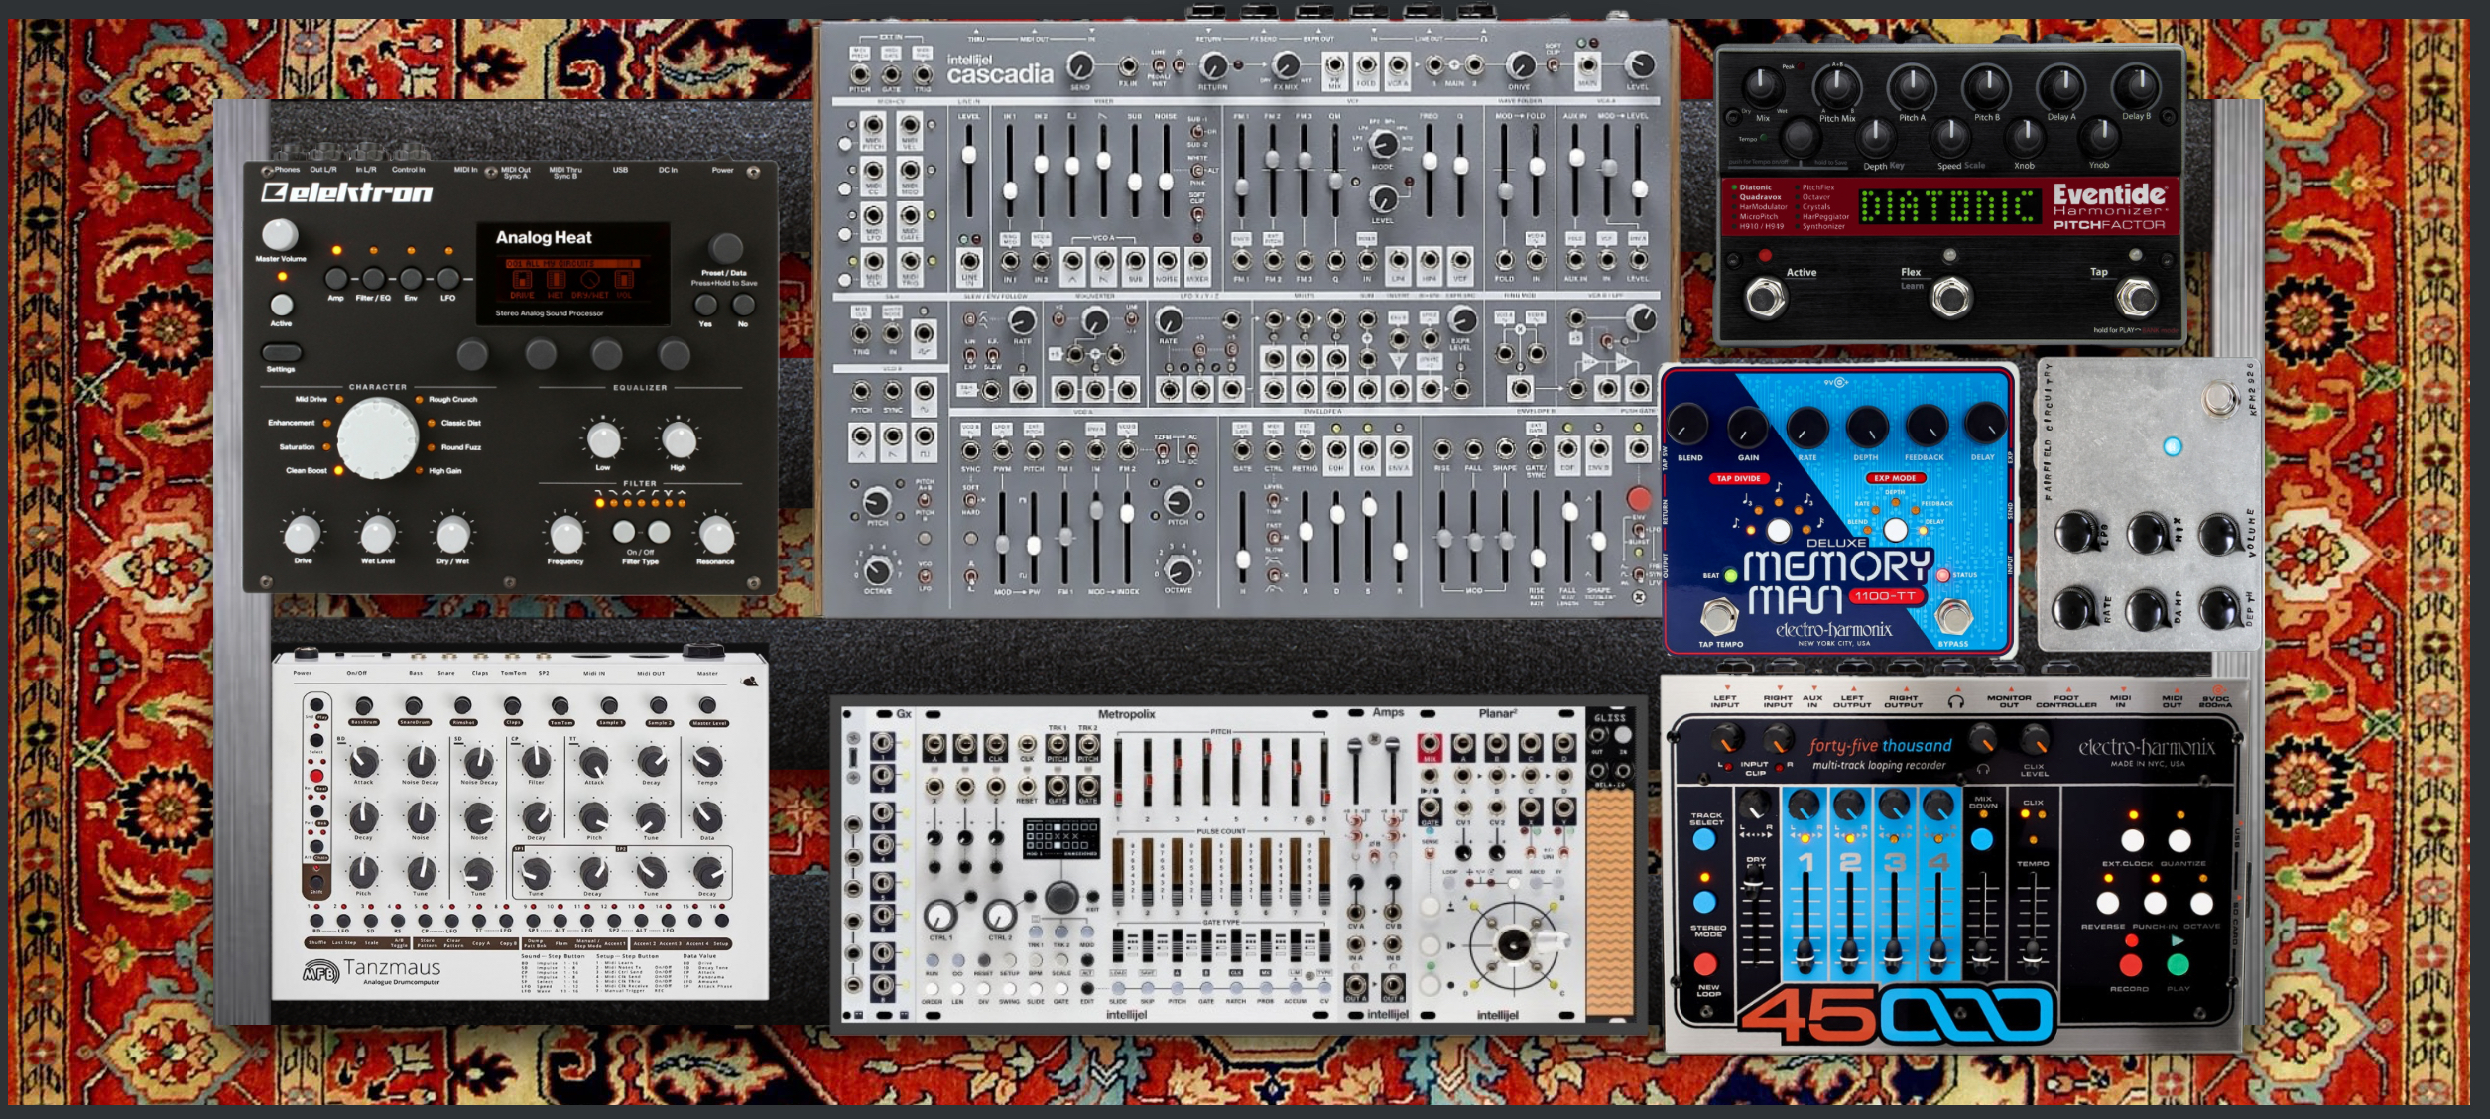Click the Preset / Data knob on Analog Heat

[725, 248]
